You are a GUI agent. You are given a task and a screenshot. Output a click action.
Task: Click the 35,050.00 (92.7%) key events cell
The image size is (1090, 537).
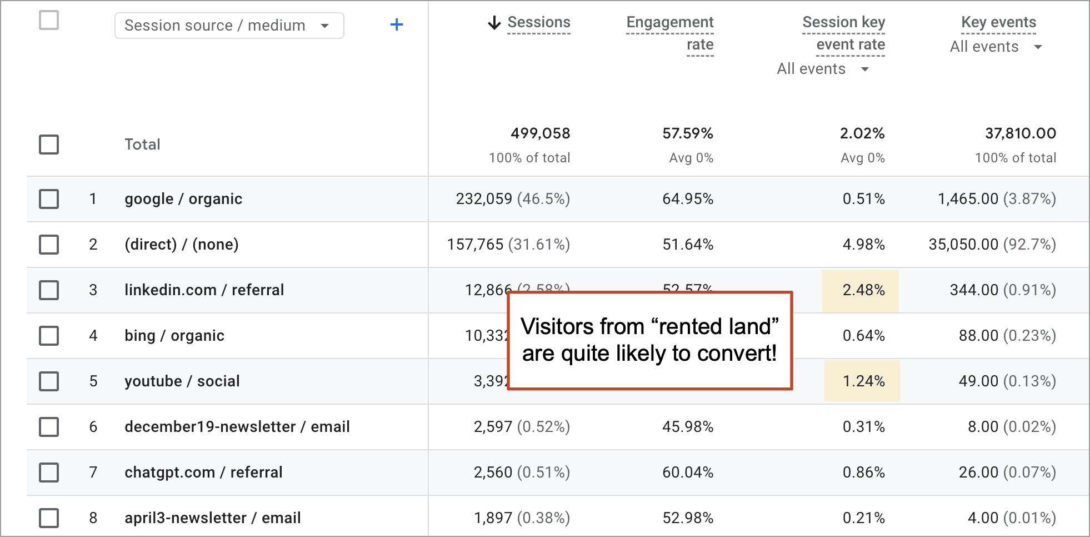tap(993, 245)
